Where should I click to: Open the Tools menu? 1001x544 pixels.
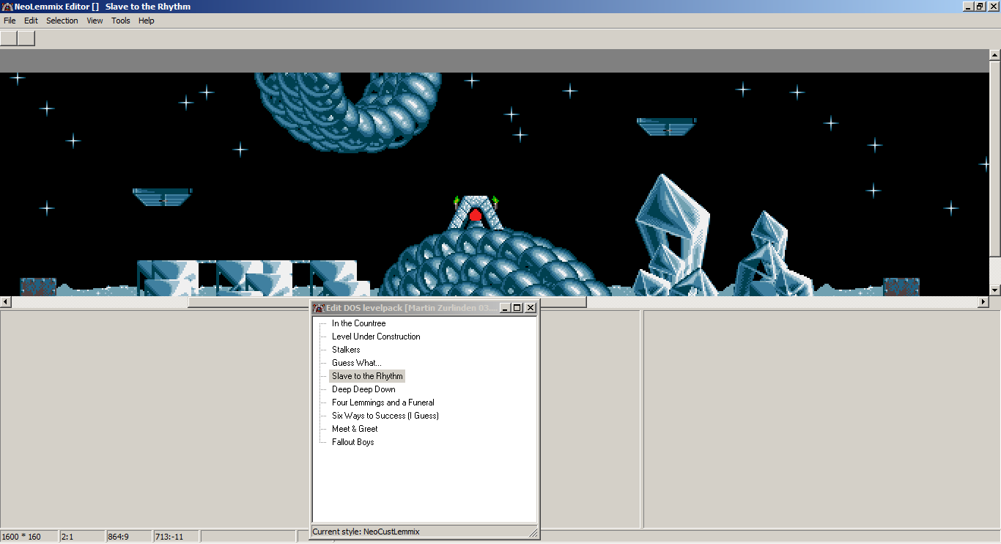(121, 21)
